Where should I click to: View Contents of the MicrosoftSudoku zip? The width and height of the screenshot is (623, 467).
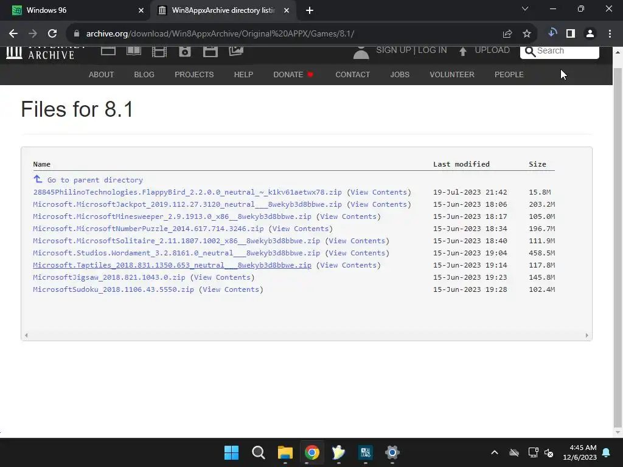pos(231,289)
